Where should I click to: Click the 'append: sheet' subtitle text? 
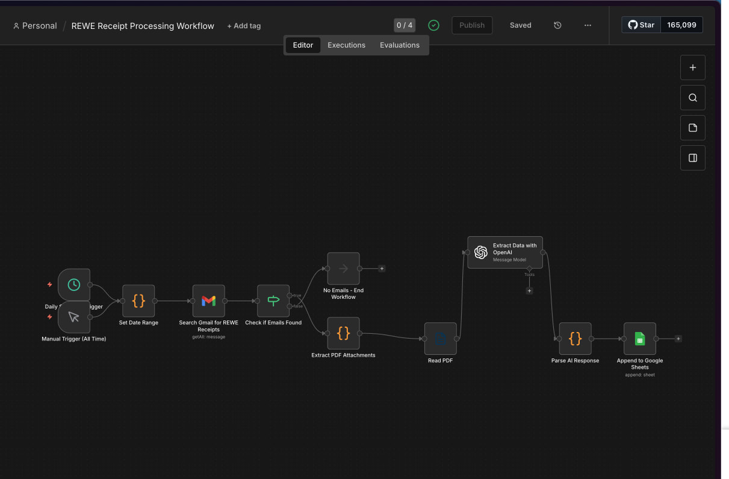639,375
